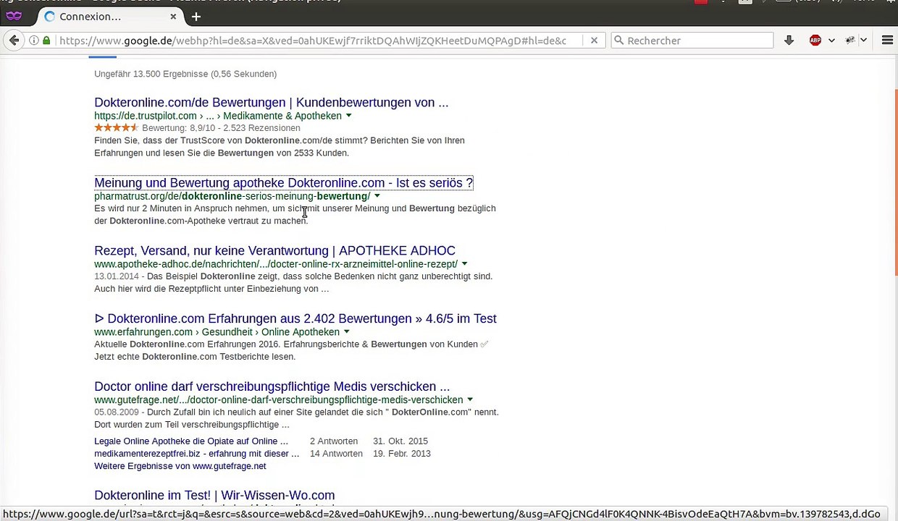The width and height of the screenshot is (898, 521).
Task: Stop loading the page with the X button
Action: click(594, 41)
